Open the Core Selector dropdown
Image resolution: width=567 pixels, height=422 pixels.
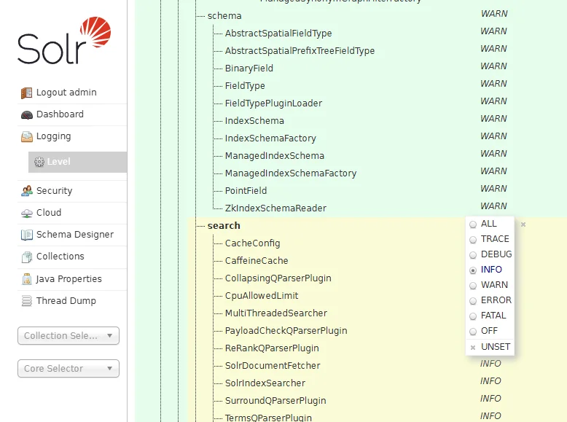69,369
